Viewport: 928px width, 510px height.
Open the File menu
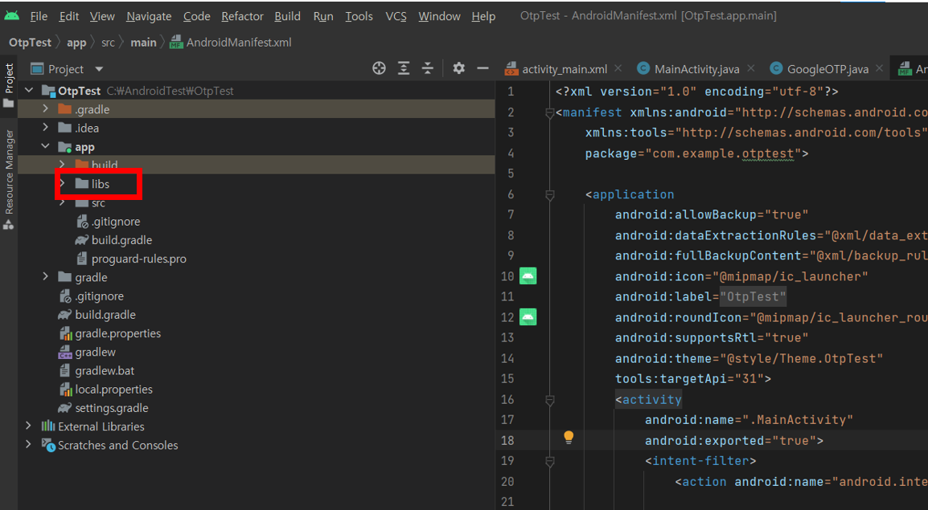[39, 17]
